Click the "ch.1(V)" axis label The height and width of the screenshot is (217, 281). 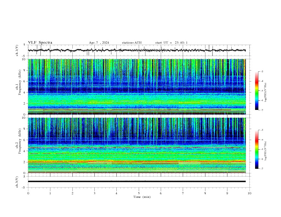click(x=17, y=50)
